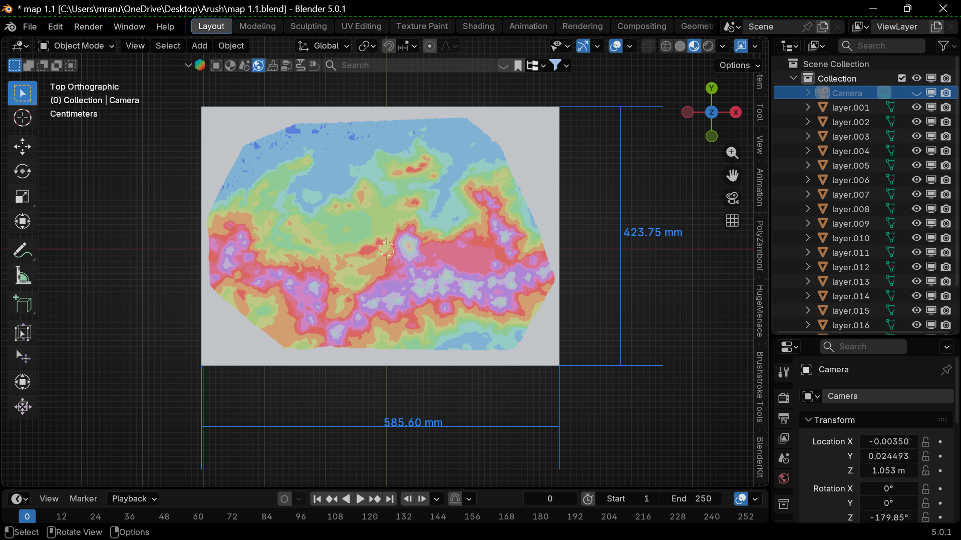The image size is (961, 540).
Task: Toggle snapping magnet in header
Action: coord(388,46)
